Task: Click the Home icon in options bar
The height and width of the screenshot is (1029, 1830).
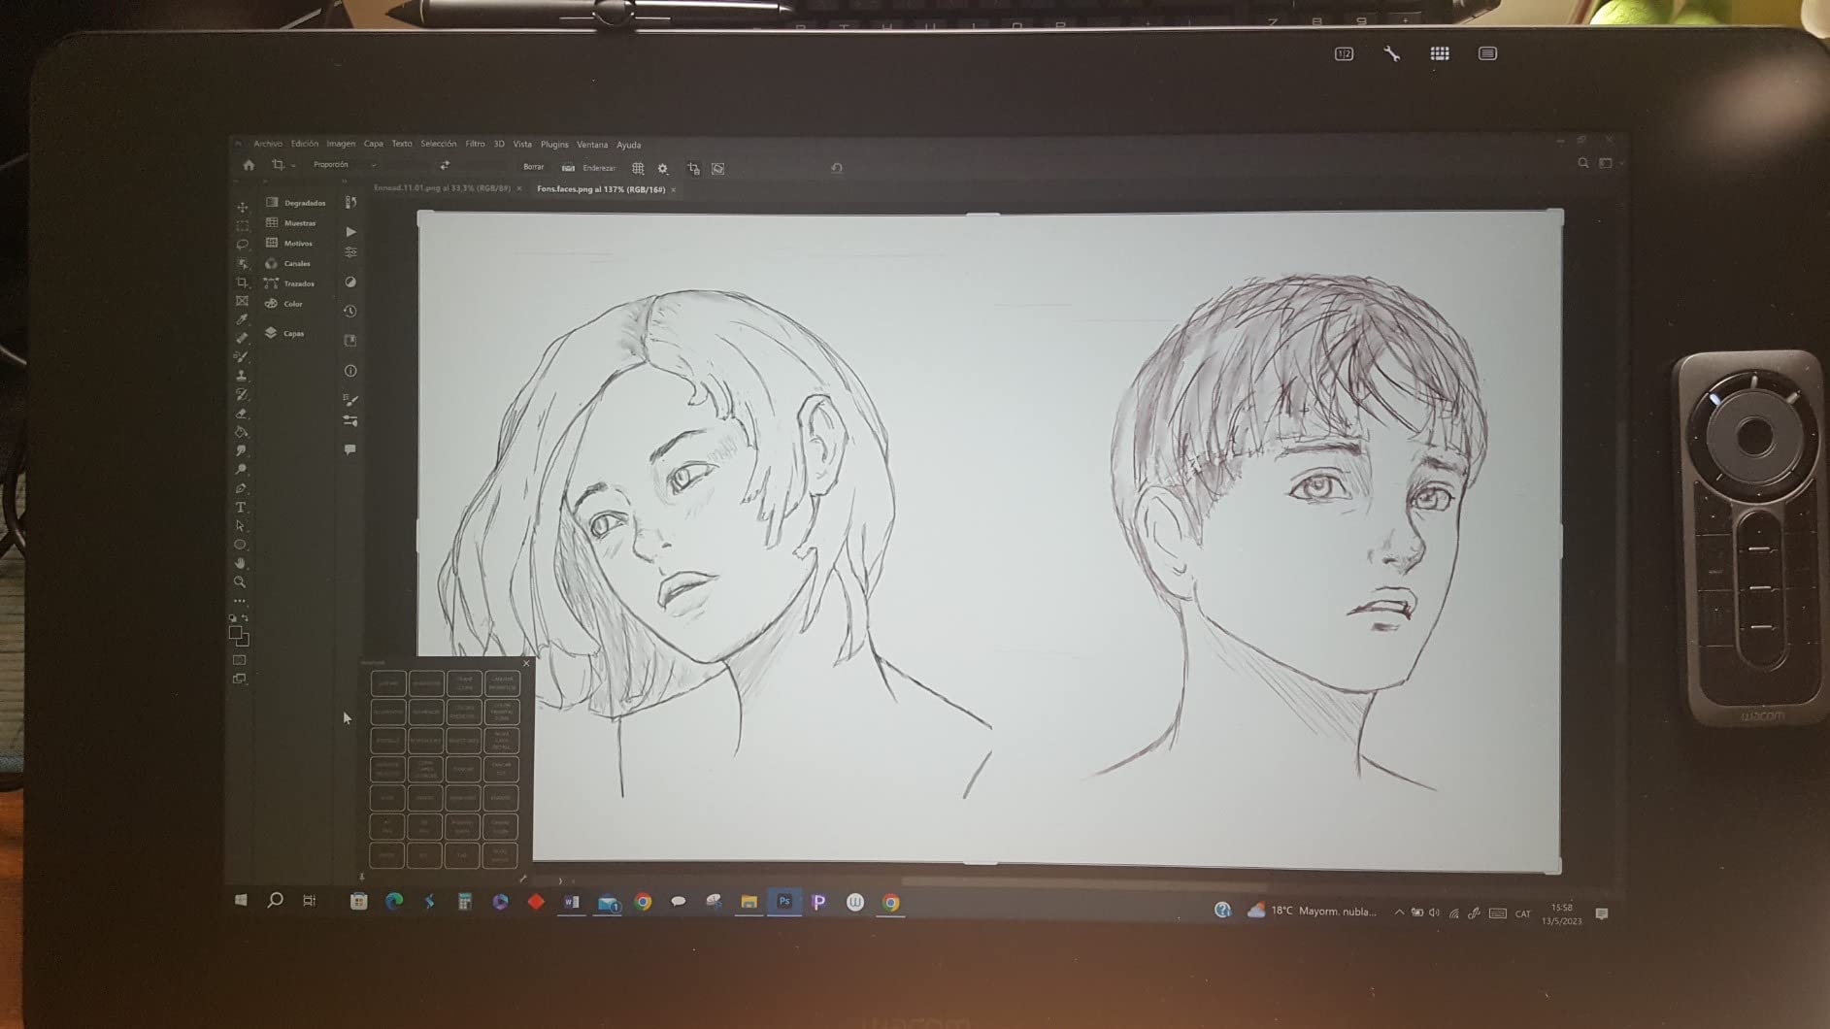Action: pos(249,166)
